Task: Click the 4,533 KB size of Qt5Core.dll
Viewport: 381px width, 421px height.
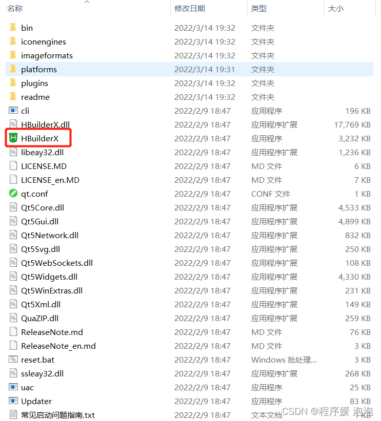Action: pos(354,207)
